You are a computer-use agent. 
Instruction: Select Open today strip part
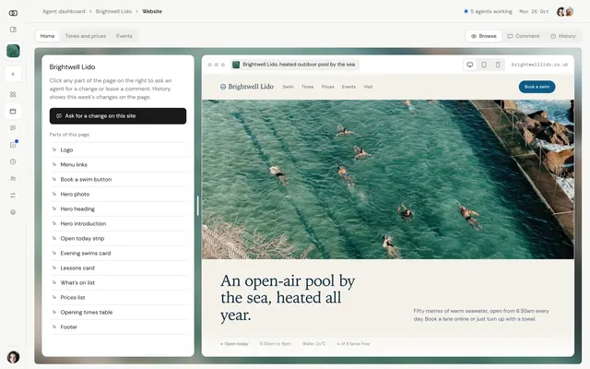coord(119,238)
